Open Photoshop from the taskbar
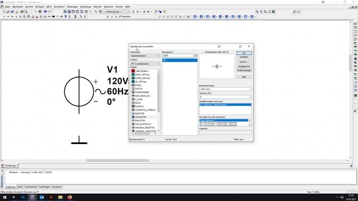 pyautogui.click(x=23, y=197)
